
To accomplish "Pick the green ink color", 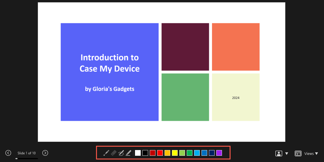I will (190, 153).
